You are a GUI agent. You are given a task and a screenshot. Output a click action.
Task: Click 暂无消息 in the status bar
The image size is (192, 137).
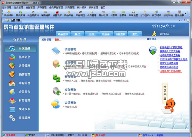click(x=100, y=135)
